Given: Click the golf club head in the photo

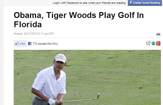Looking at the screenshot, I should pyautogui.click(x=98, y=96).
